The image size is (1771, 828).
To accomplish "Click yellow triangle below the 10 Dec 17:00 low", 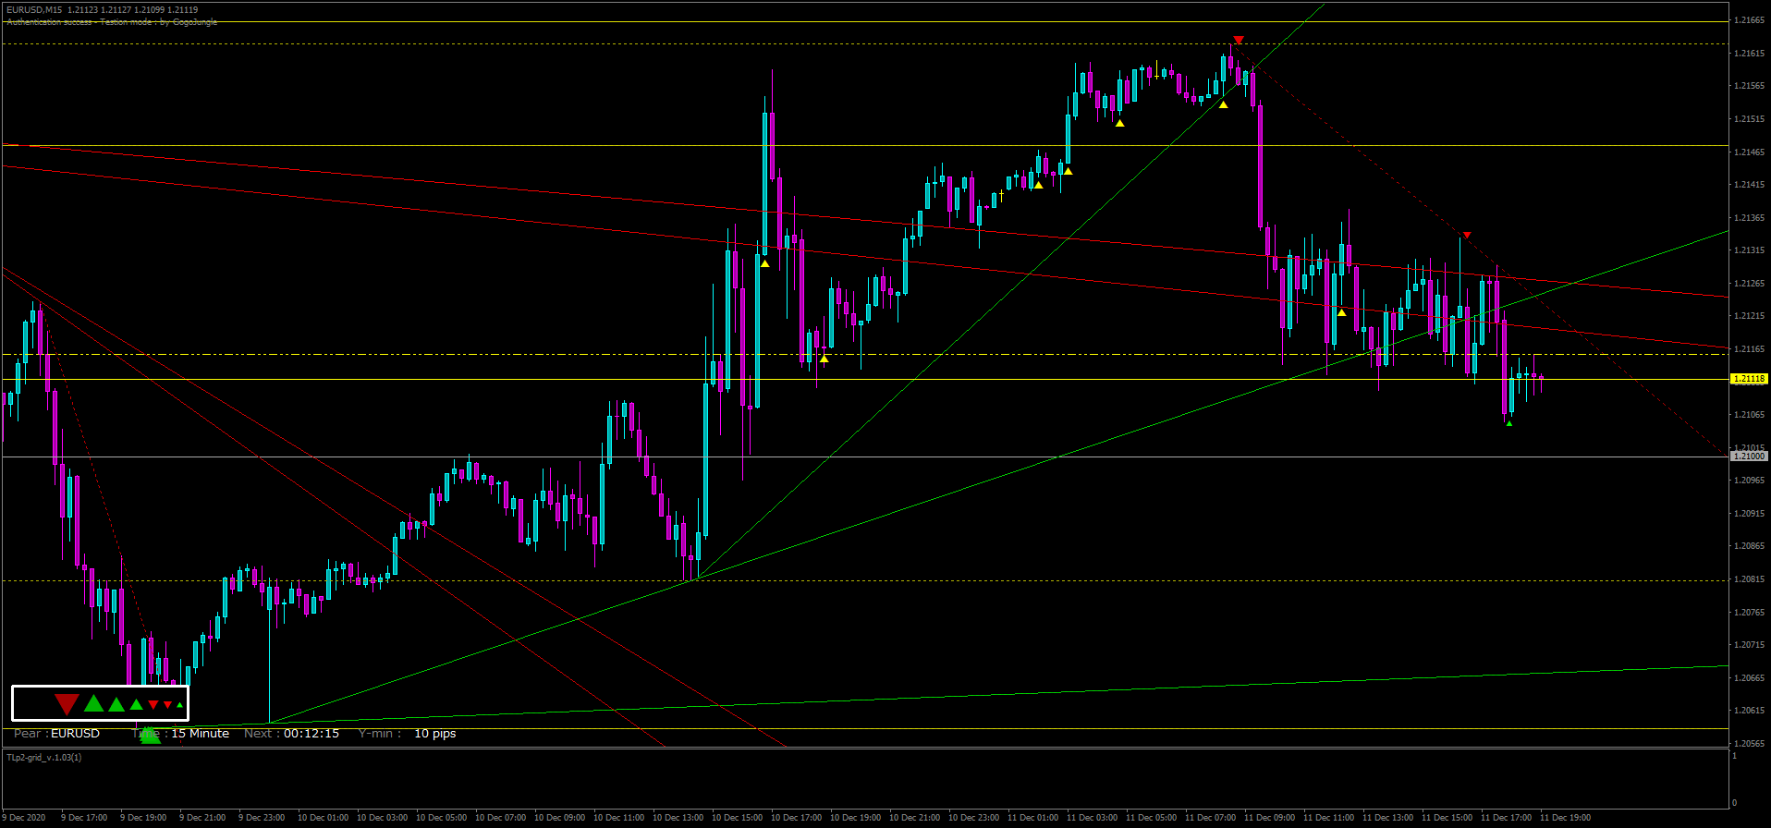I will click(x=824, y=359).
